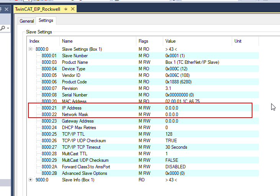This screenshot has height=196, width=280.
Task: Click the Product Code value 0x1888 (6280)
Action: 178,82
